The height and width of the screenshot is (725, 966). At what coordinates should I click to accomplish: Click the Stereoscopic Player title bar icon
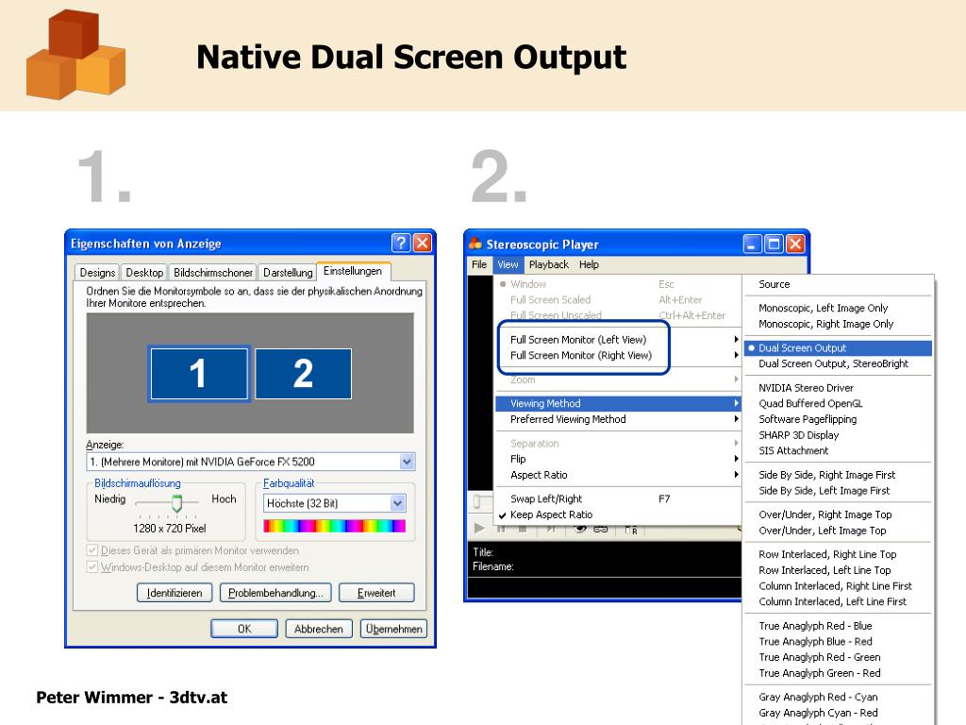click(x=475, y=244)
